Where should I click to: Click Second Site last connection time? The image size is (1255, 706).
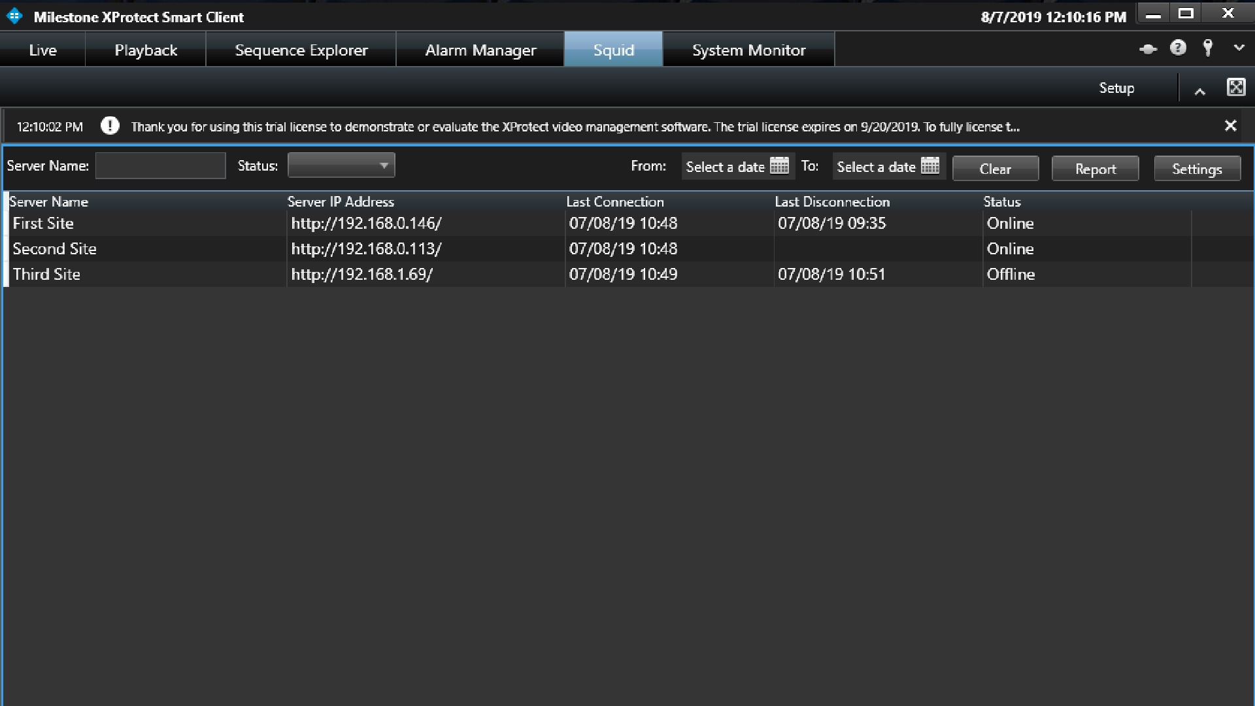click(x=623, y=248)
